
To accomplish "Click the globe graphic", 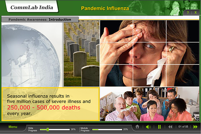I will [31, 55].
